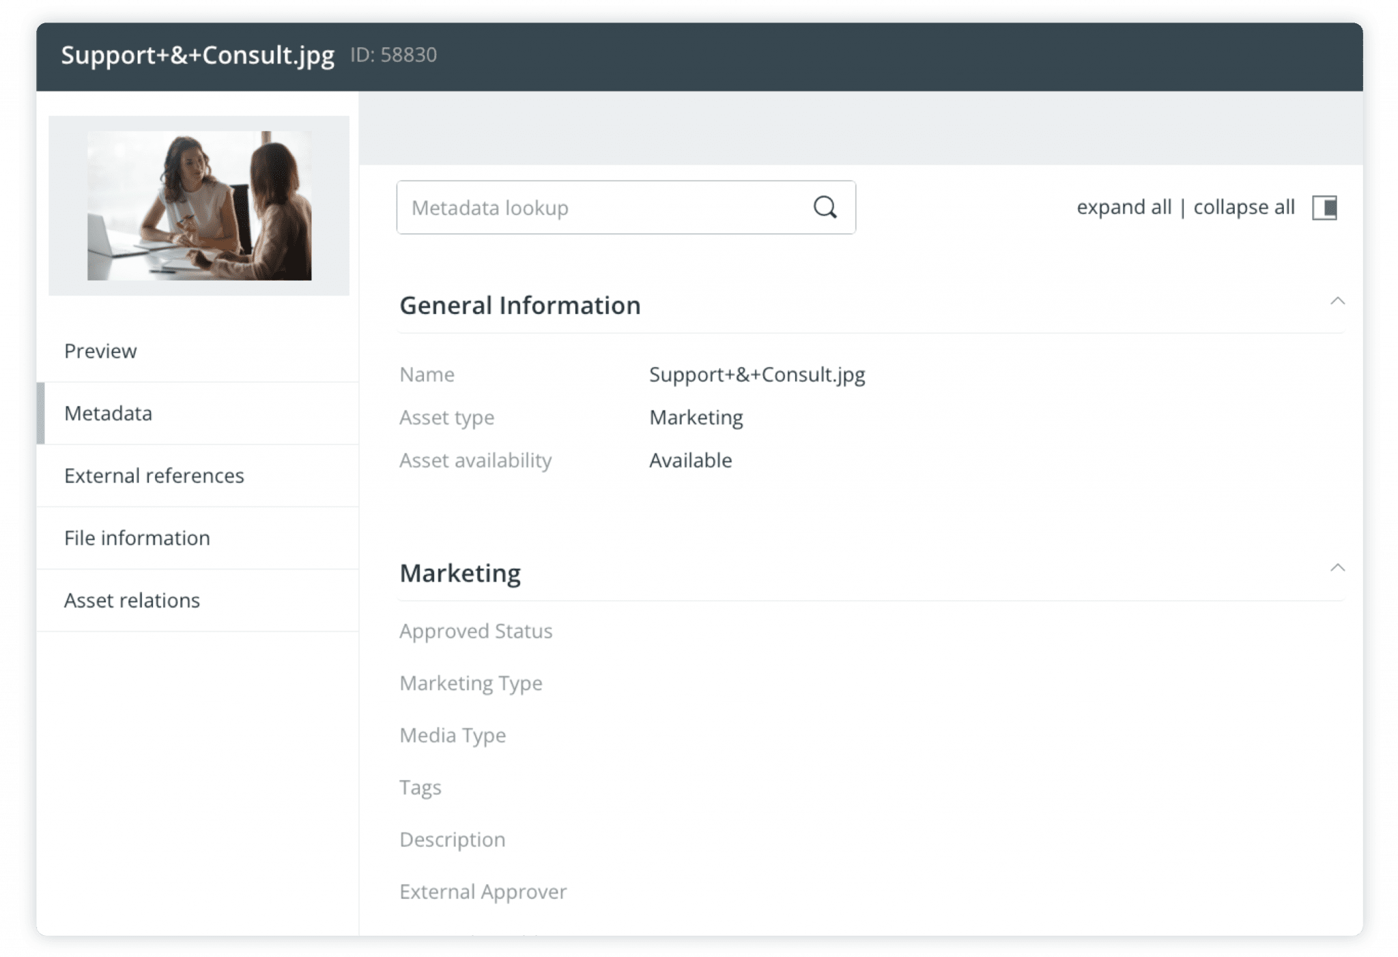Toggle the side panel layout icon top right
The width and height of the screenshot is (1398, 957).
(1325, 208)
